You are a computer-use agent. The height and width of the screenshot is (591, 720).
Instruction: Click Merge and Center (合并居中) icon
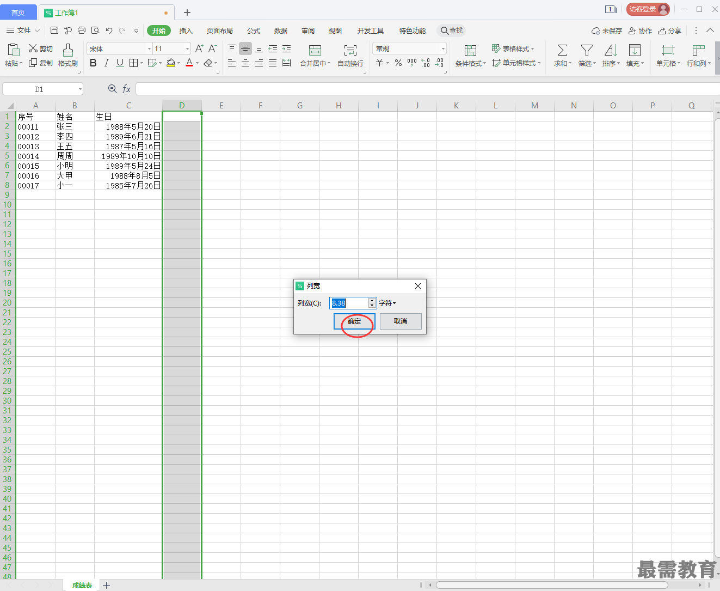(315, 50)
